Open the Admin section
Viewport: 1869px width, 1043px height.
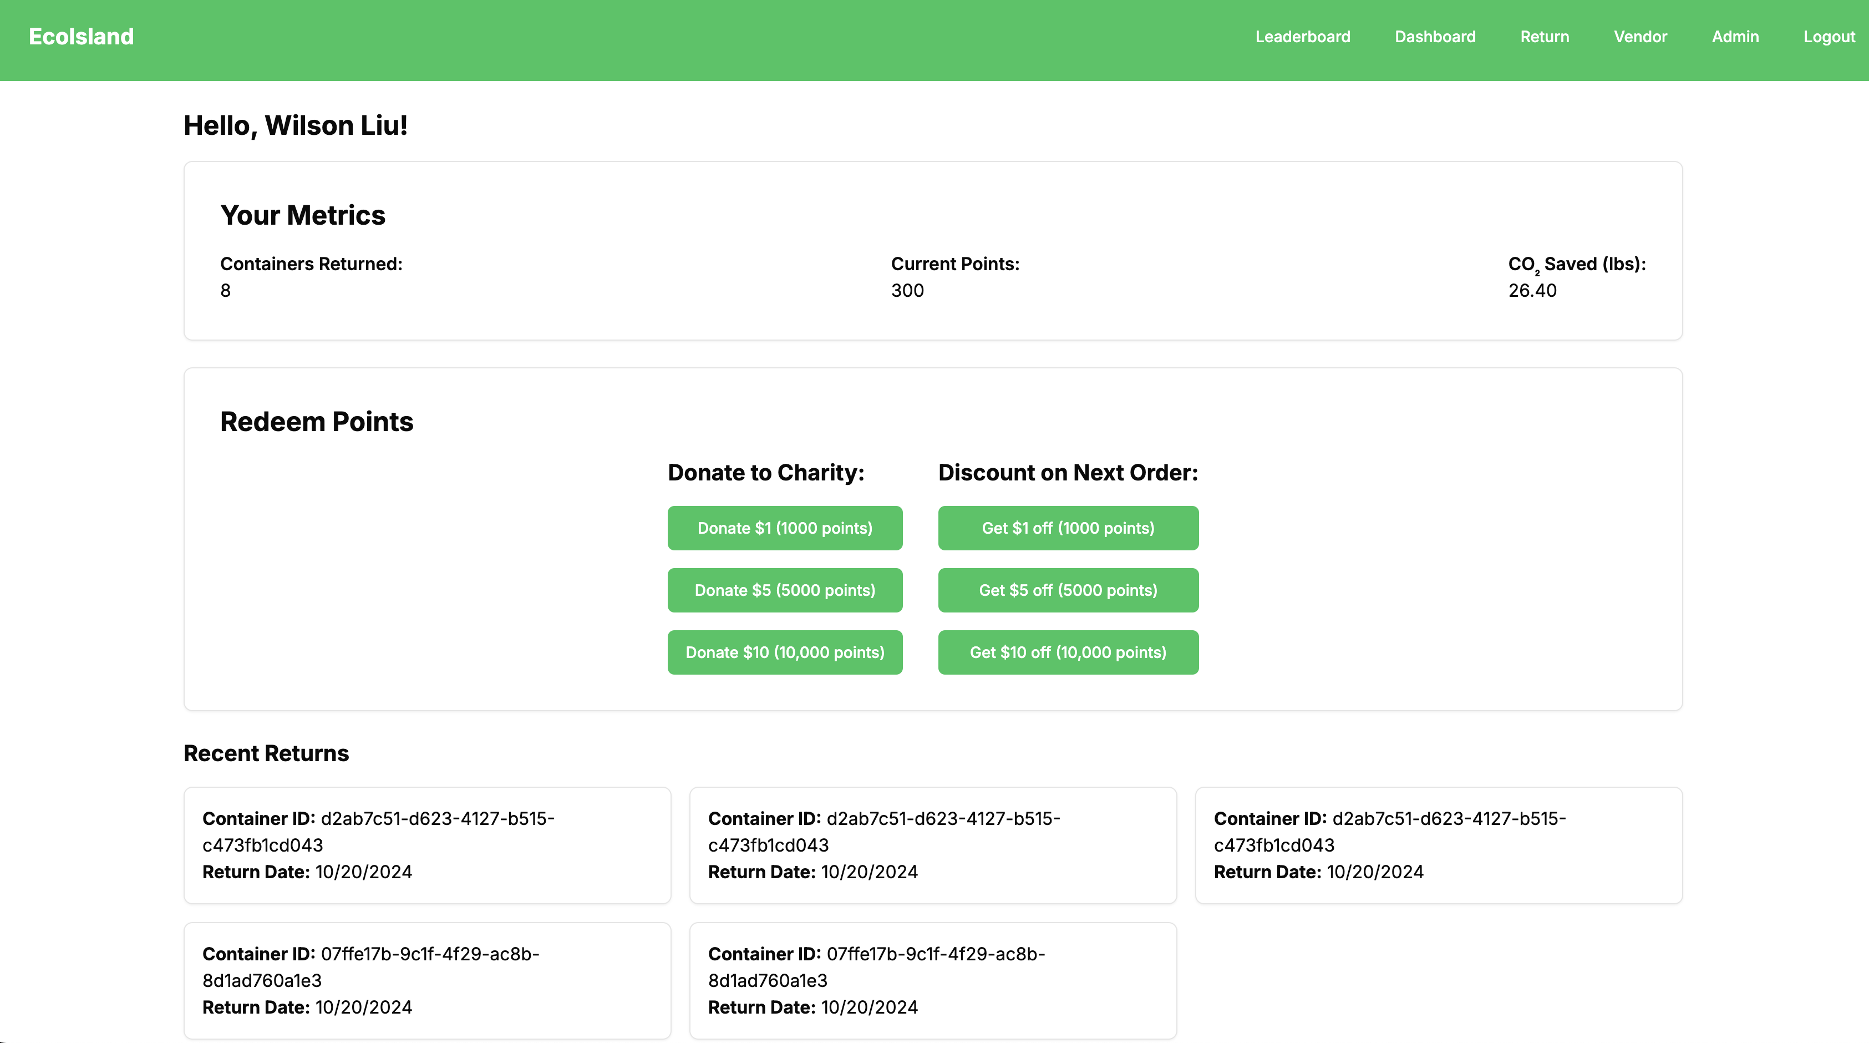(1735, 36)
